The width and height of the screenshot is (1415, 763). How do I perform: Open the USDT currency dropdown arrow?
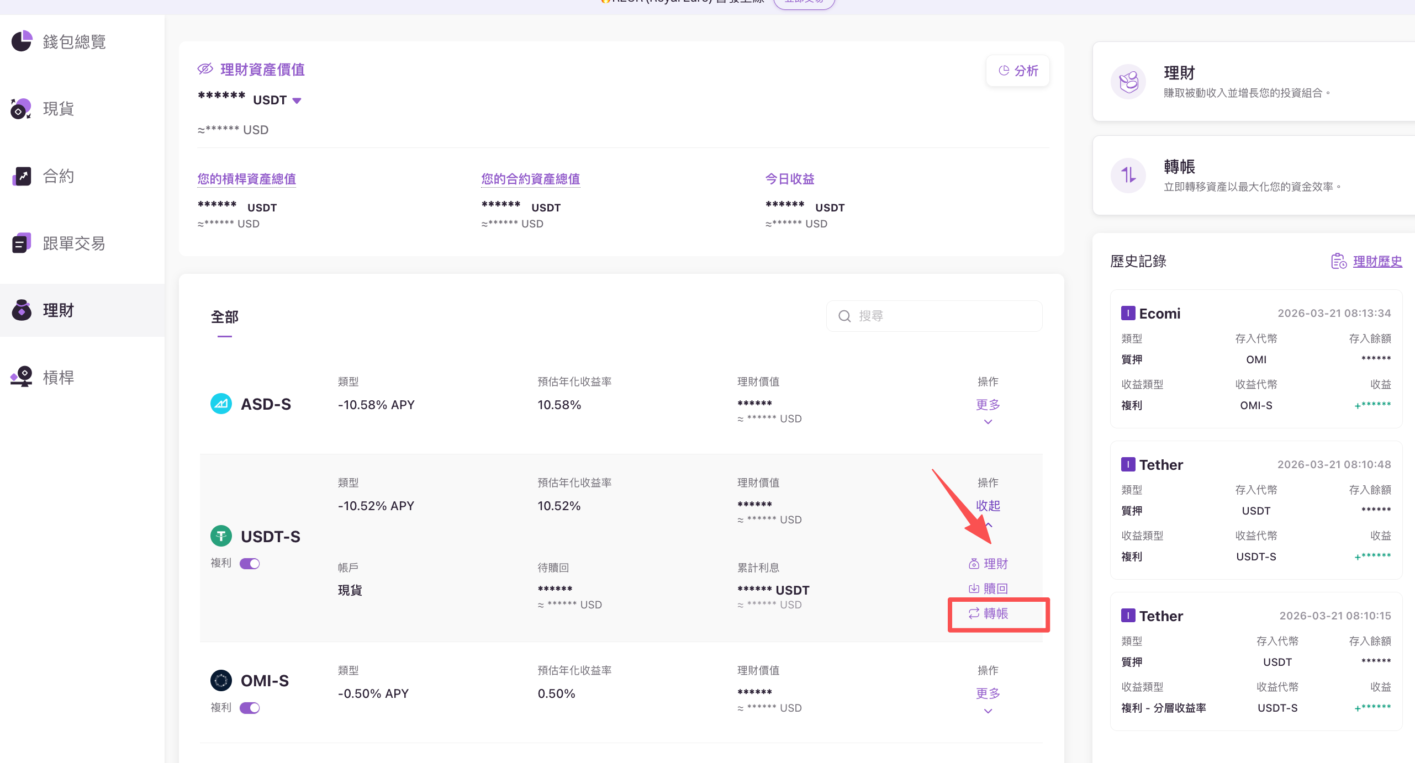point(297,100)
